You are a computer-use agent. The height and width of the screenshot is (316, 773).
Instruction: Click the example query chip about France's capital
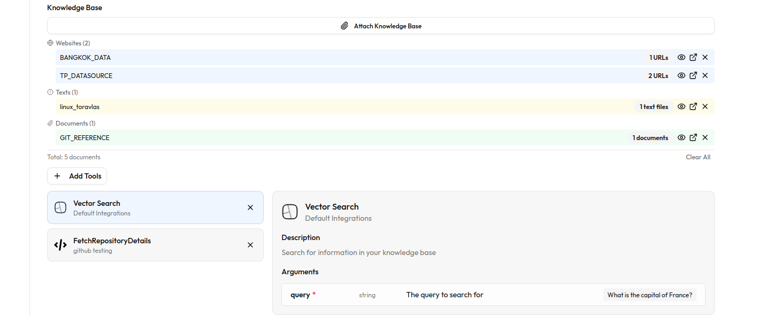point(649,295)
